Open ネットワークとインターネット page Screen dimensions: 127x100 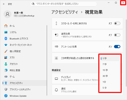point(25,45)
